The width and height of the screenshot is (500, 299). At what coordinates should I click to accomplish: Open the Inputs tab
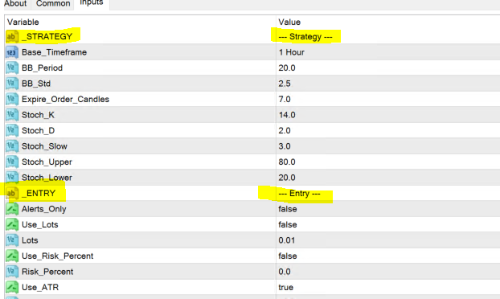coord(92,3)
